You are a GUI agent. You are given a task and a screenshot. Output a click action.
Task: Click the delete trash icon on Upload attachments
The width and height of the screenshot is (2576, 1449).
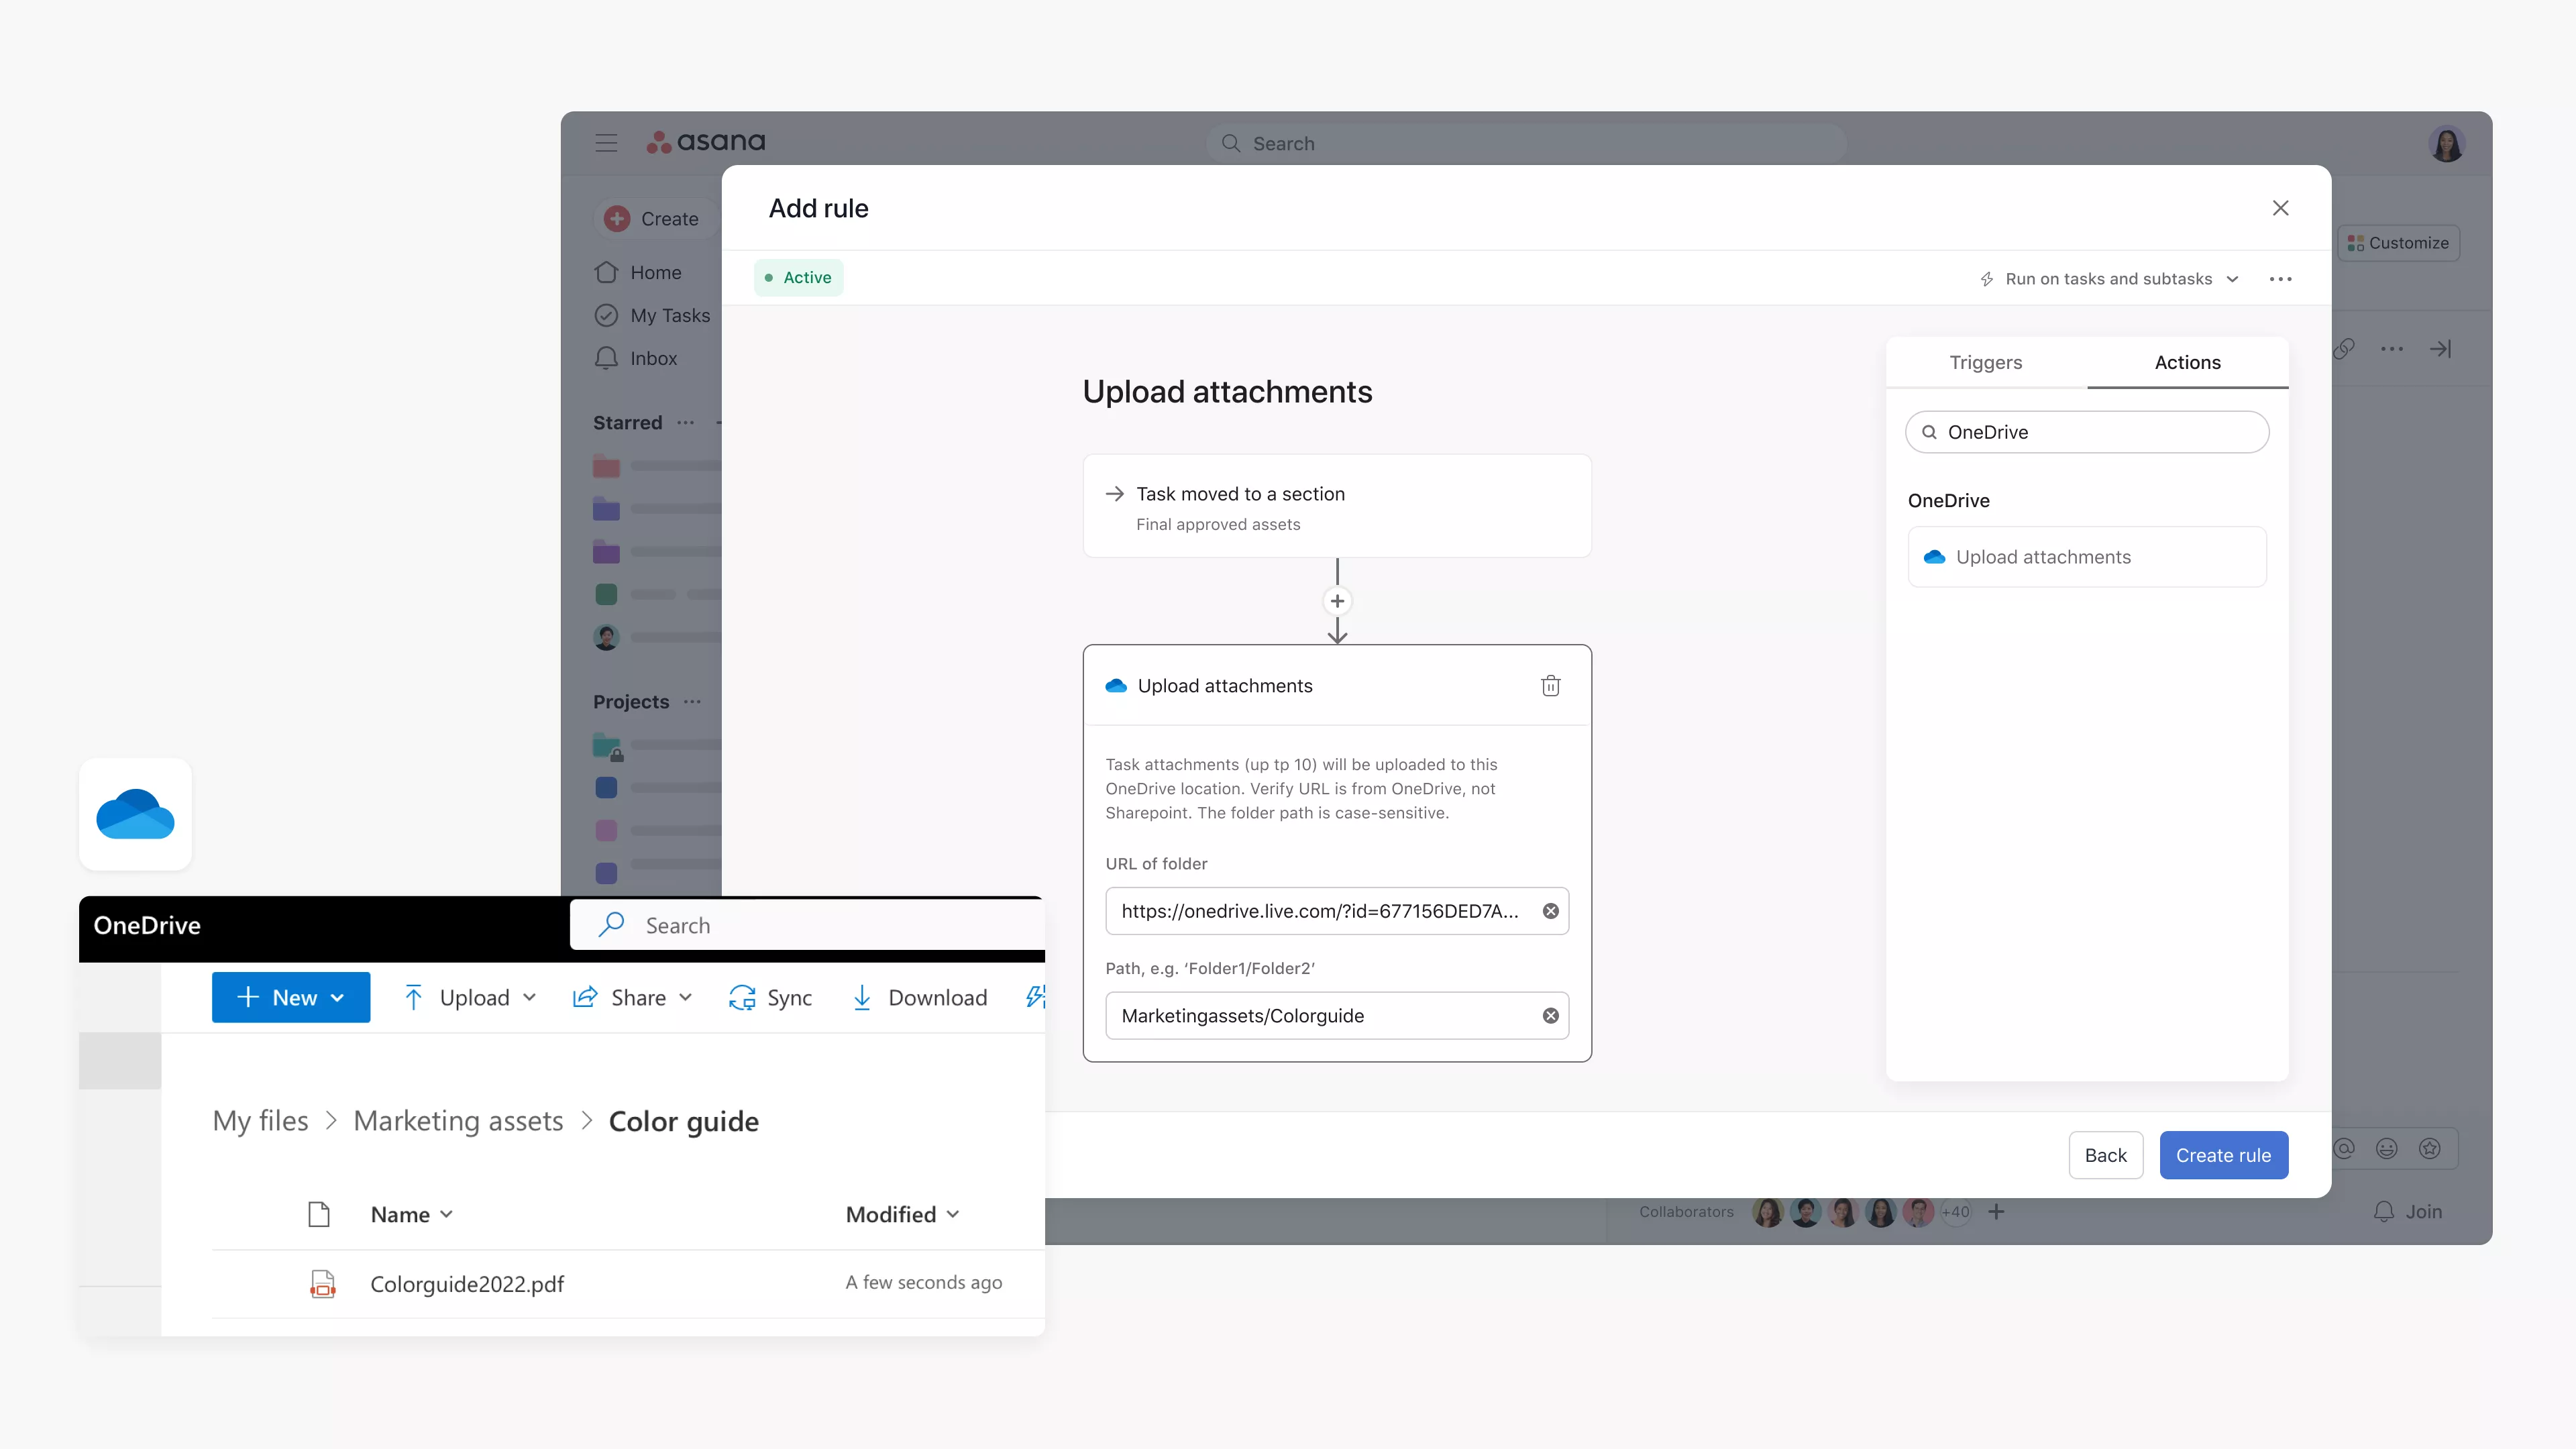pos(1550,685)
